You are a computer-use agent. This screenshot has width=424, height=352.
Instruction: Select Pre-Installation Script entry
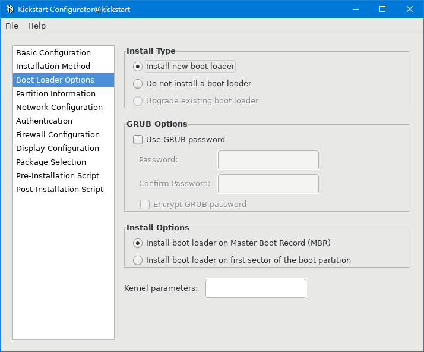pos(64,176)
